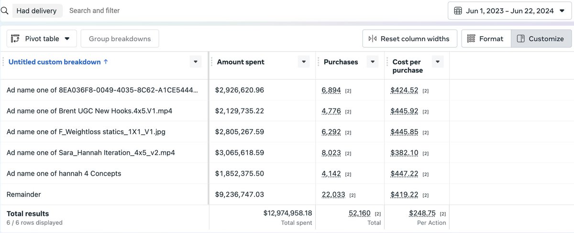Click the pivot table icon
Image resolution: width=574 pixels, height=233 pixels.
(x=15, y=39)
